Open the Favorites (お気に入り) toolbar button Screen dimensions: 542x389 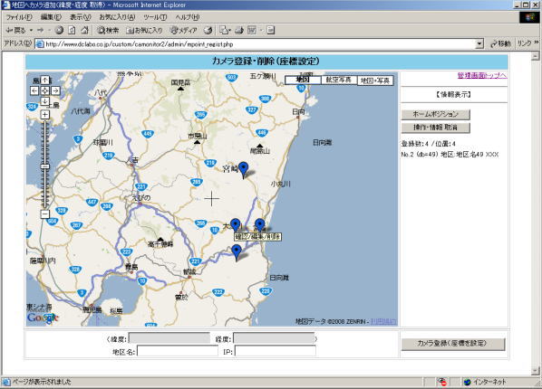pyautogui.click(x=144, y=31)
